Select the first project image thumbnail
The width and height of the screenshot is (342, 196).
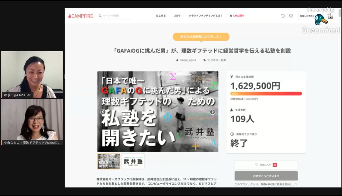(x=109, y=161)
